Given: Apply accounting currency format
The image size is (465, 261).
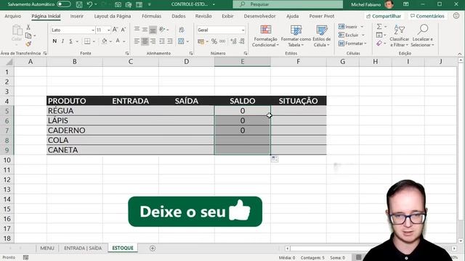Looking at the screenshot, I should pyautogui.click(x=201, y=41).
